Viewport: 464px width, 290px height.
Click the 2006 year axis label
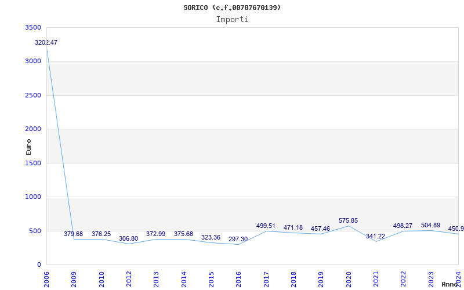pyautogui.click(x=46, y=279)
